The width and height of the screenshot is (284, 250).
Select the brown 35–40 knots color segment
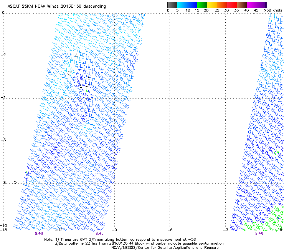coord(242,5)
